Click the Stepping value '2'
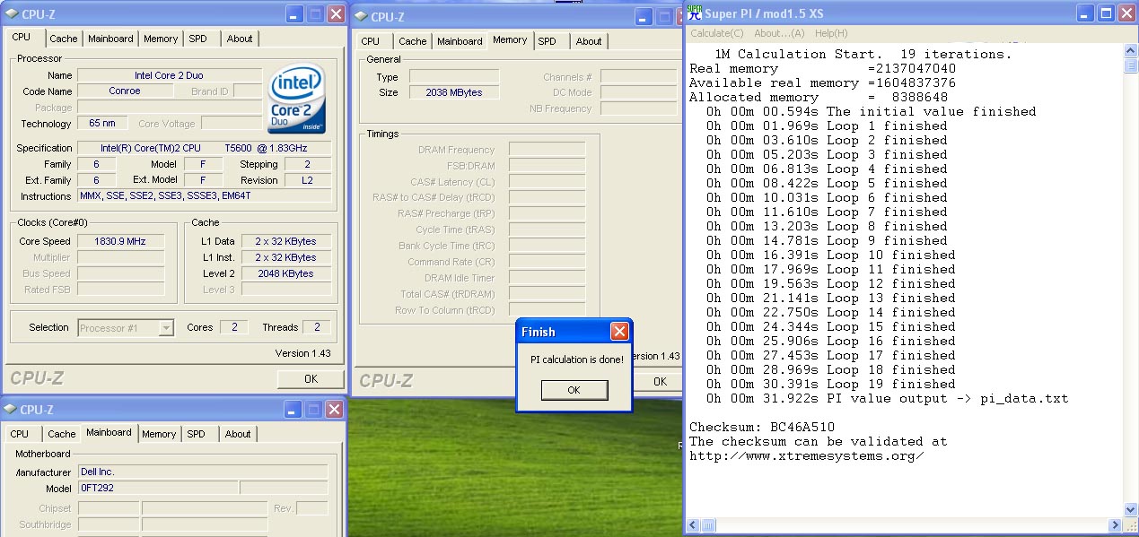This screenshot has width=1139, height=537. (x=308, y=164)
